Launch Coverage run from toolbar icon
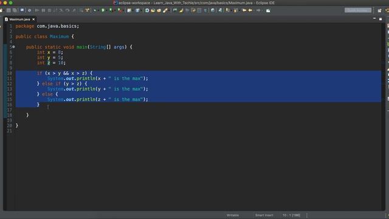Viewport: 389px width, 219px height. [x=111, y=10]
